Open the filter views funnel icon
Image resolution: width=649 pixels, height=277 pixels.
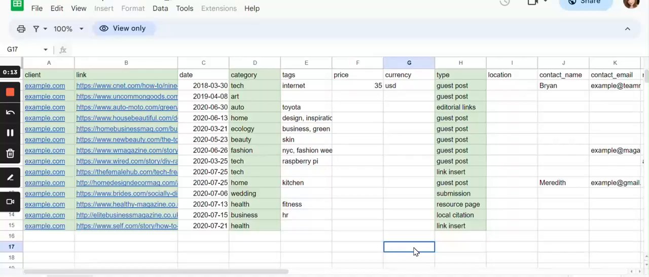click(36, 29)
